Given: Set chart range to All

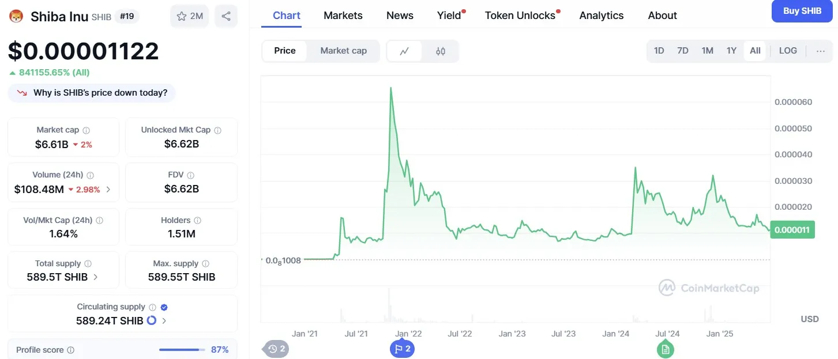Looking at the screenshot, I should click(x=755, y=51).
